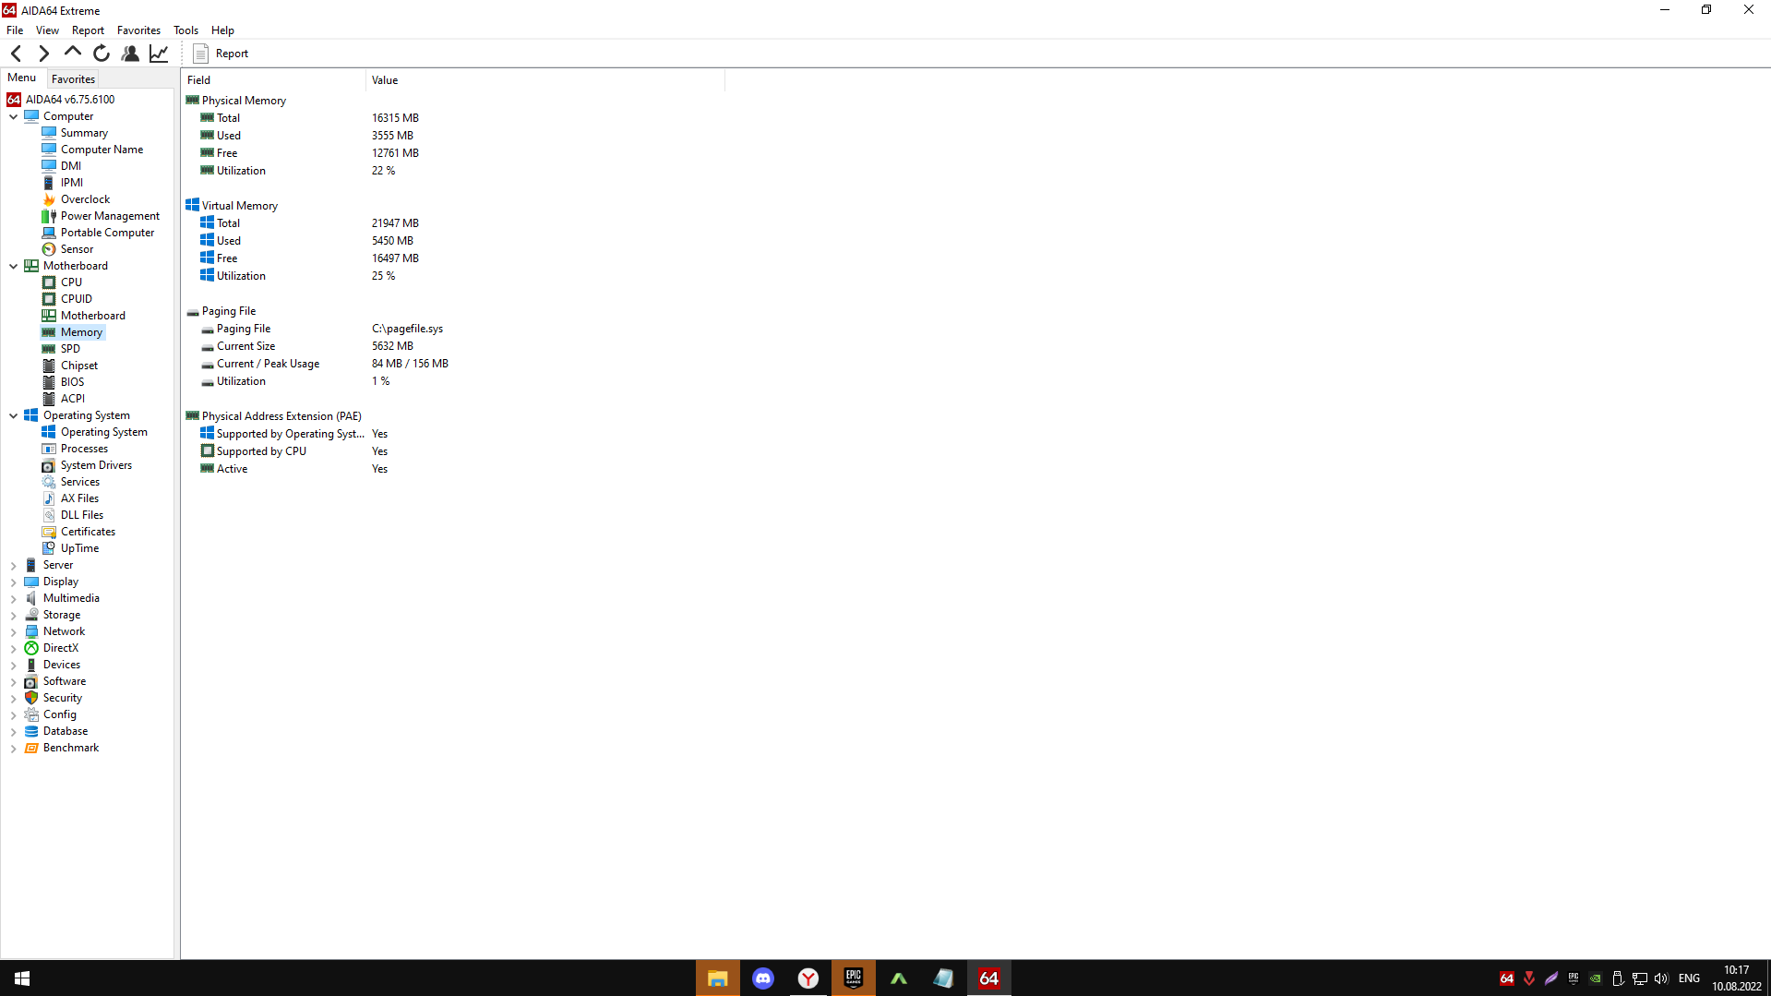This screenshot has width=1771, height=996.
Task: Open the Report menu
Action: 88,30
